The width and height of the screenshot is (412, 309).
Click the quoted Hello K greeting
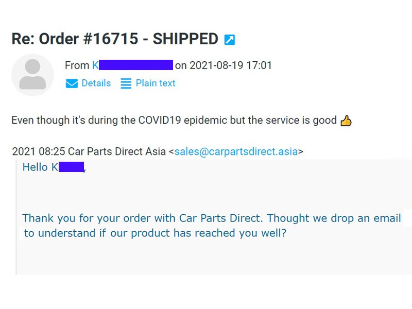click(x=54, y=167)
